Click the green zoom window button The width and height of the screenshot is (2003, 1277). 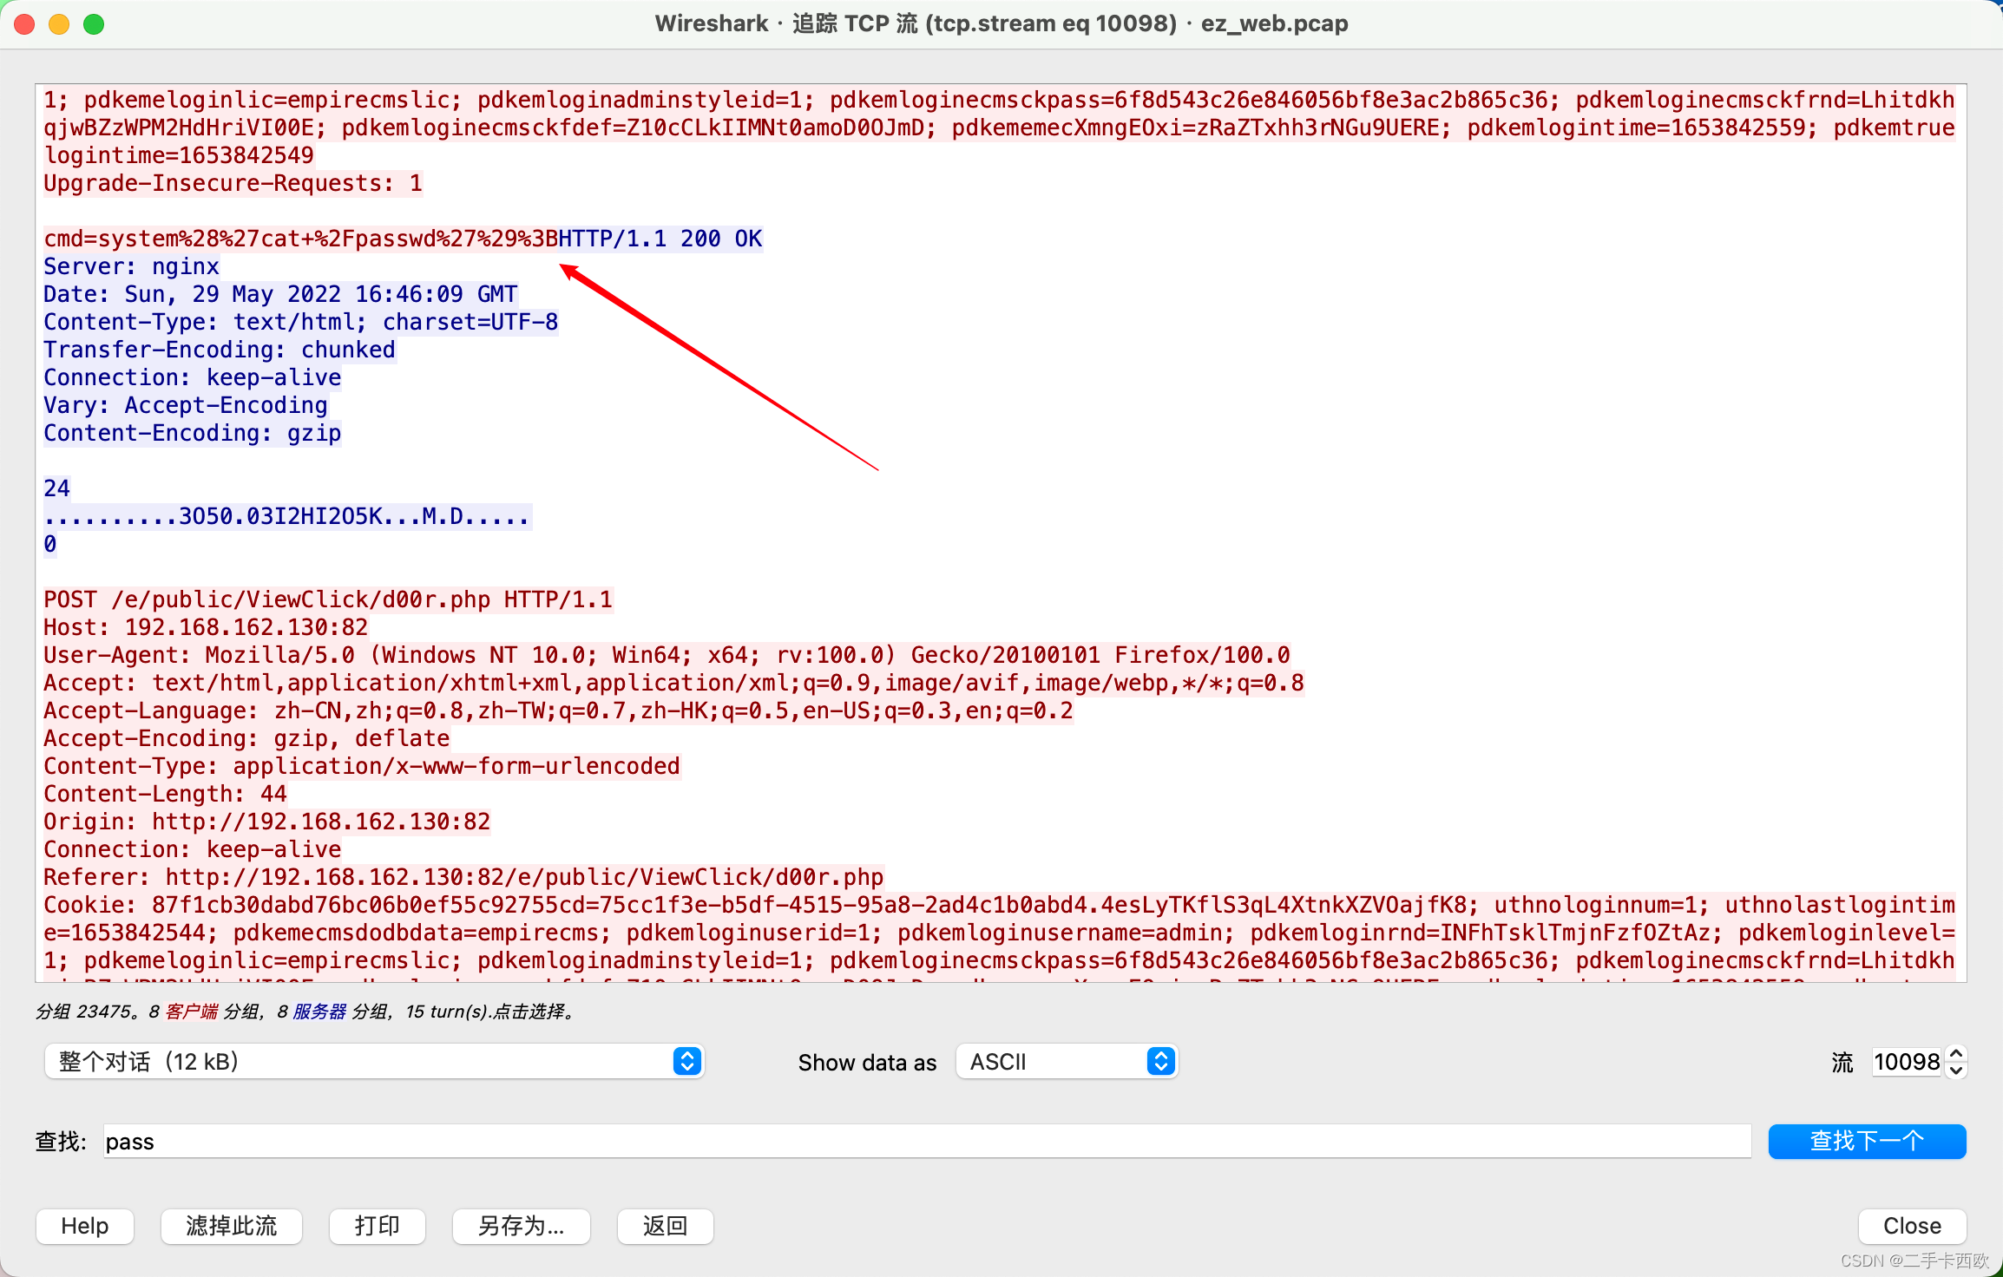(94, 24)
